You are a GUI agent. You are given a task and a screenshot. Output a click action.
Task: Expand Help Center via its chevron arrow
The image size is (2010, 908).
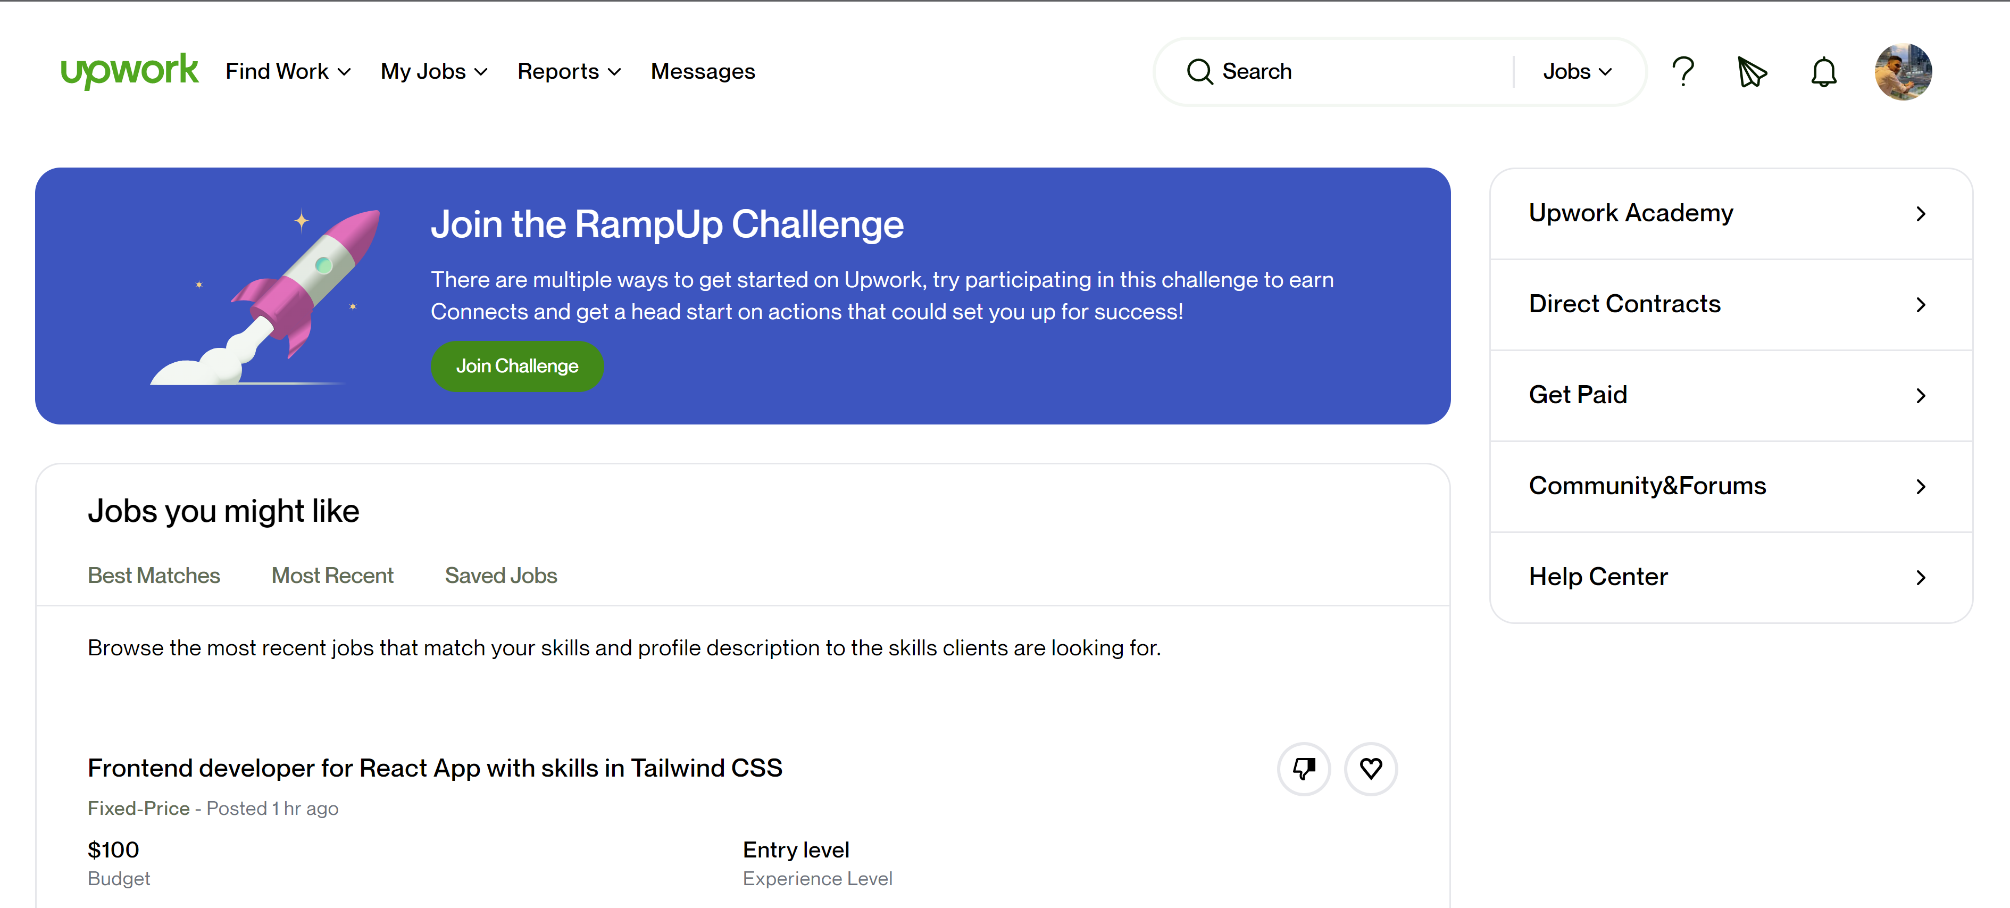click(x=1921, y=577)
